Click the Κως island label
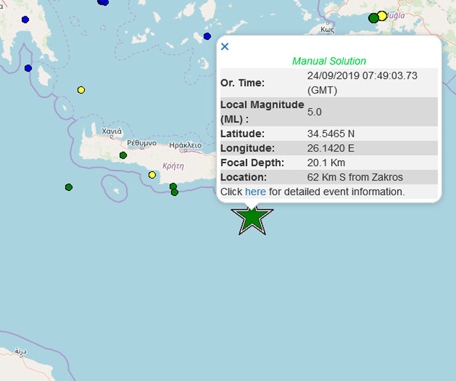456x381 pixels. (x=327, y=29)
